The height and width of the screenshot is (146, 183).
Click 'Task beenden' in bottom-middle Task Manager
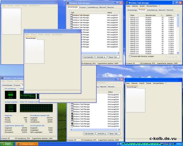tap(89, 133)
